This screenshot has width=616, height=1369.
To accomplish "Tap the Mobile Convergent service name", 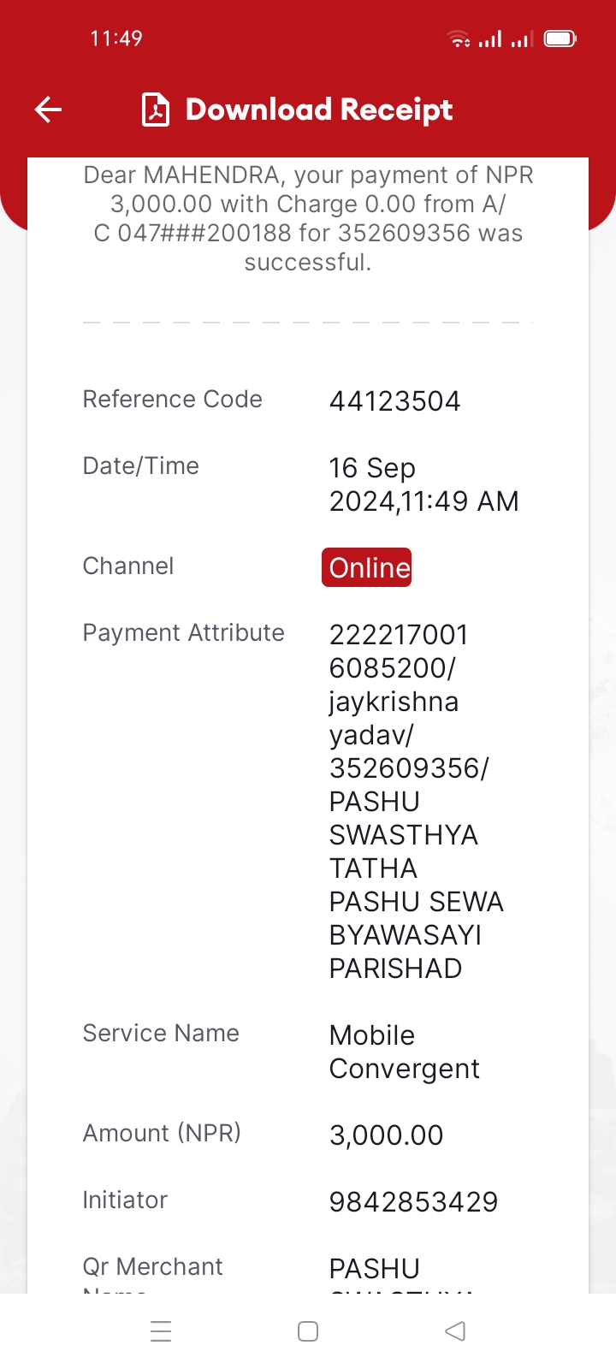I will pos(405,1052).
